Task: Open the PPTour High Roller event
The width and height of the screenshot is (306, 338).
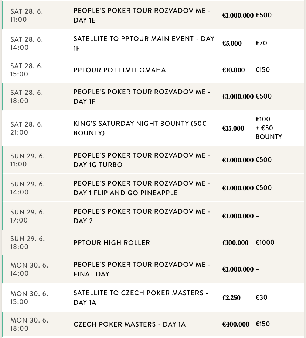Action: click(x=112, y=243)
